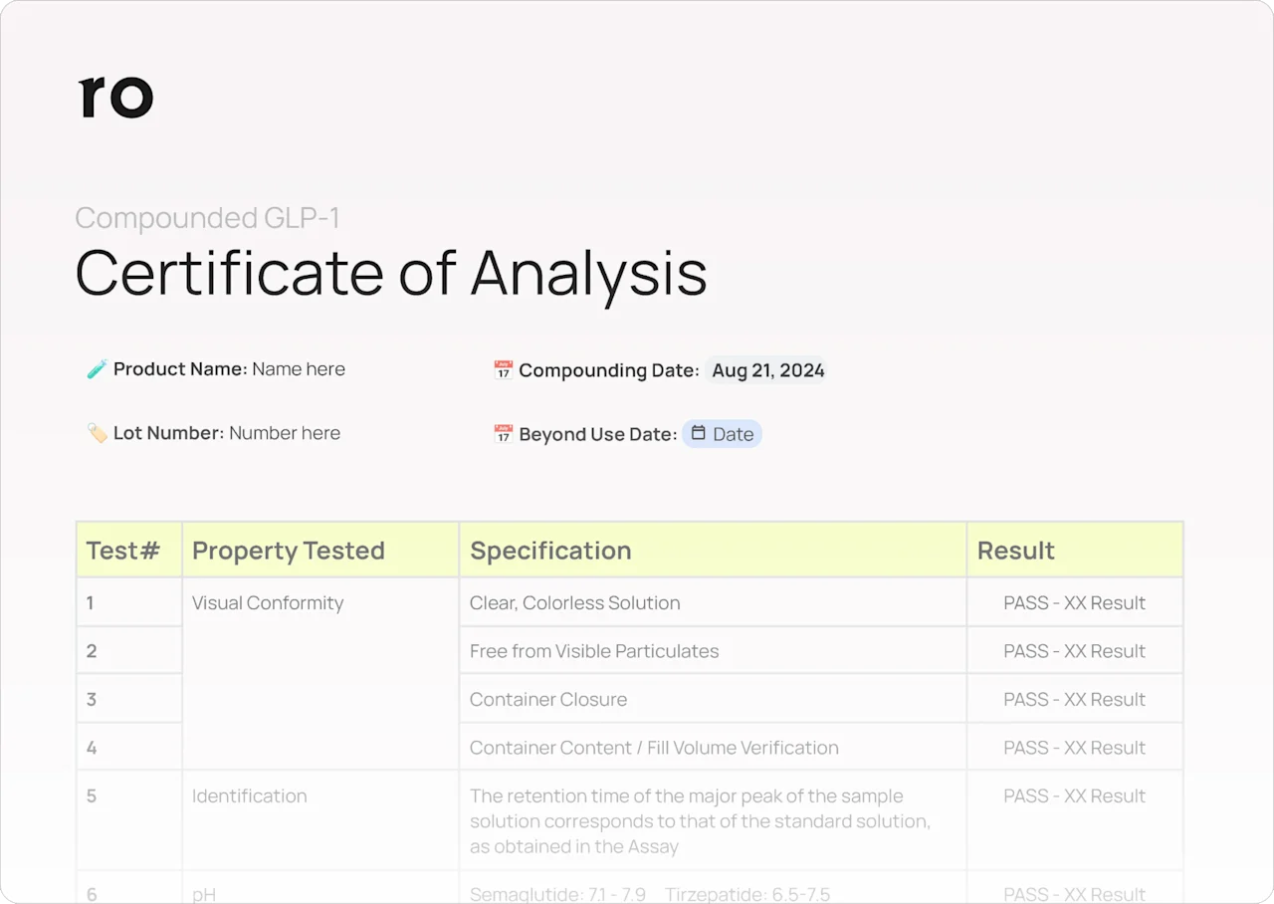The image size is (1274, 904).
Task: Click the small calendar glyph inside Date chip
Action: tap(699, 433)
